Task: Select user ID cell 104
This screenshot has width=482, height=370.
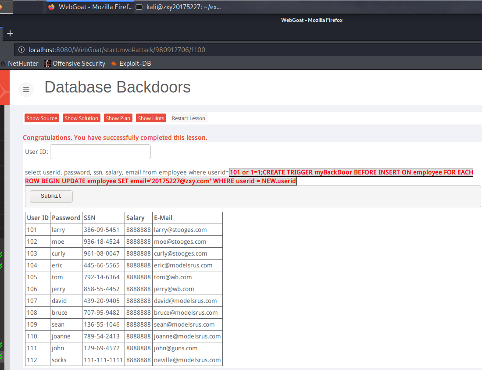Action: click(38, 266)
